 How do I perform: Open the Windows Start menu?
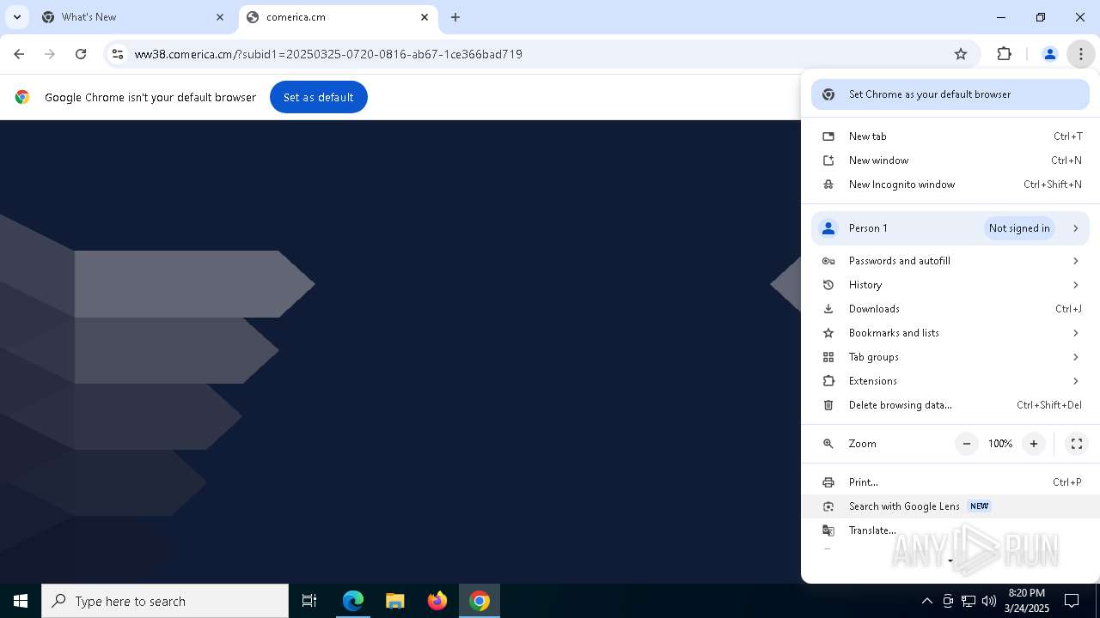[21, 601]
